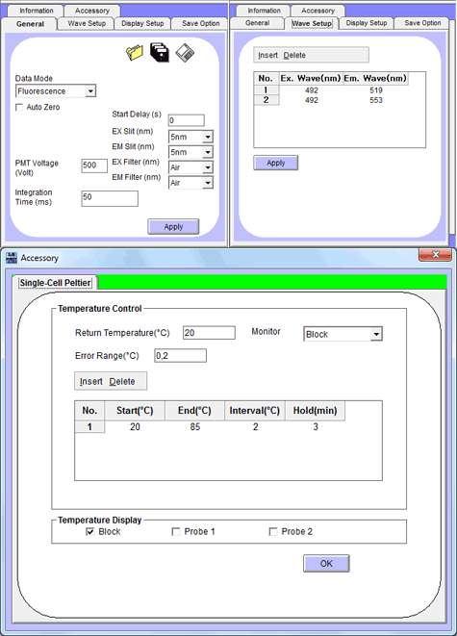457x636 pixels.
Task: Select the Single-Cell Peltier tab
Action: pos(56,283)
